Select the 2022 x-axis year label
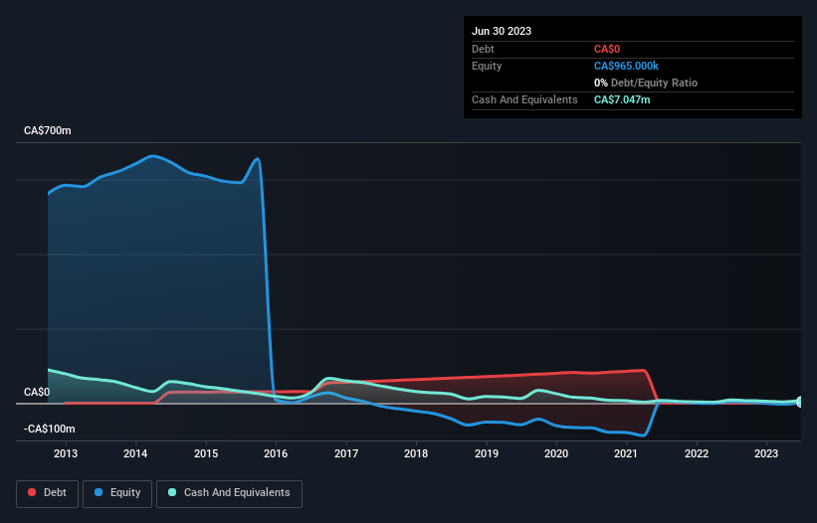817x523 pixels. 697,453
